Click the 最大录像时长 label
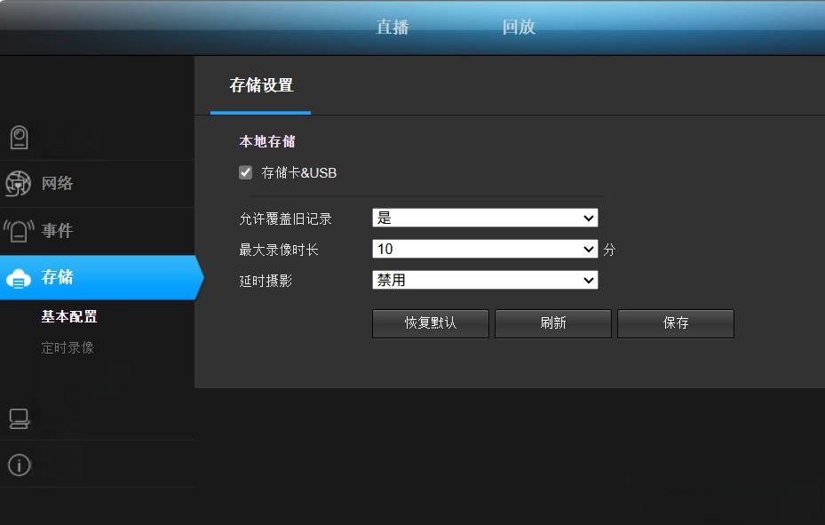This screenshot has height=525, width=825. pyautogui.click(x=278, y=250)
